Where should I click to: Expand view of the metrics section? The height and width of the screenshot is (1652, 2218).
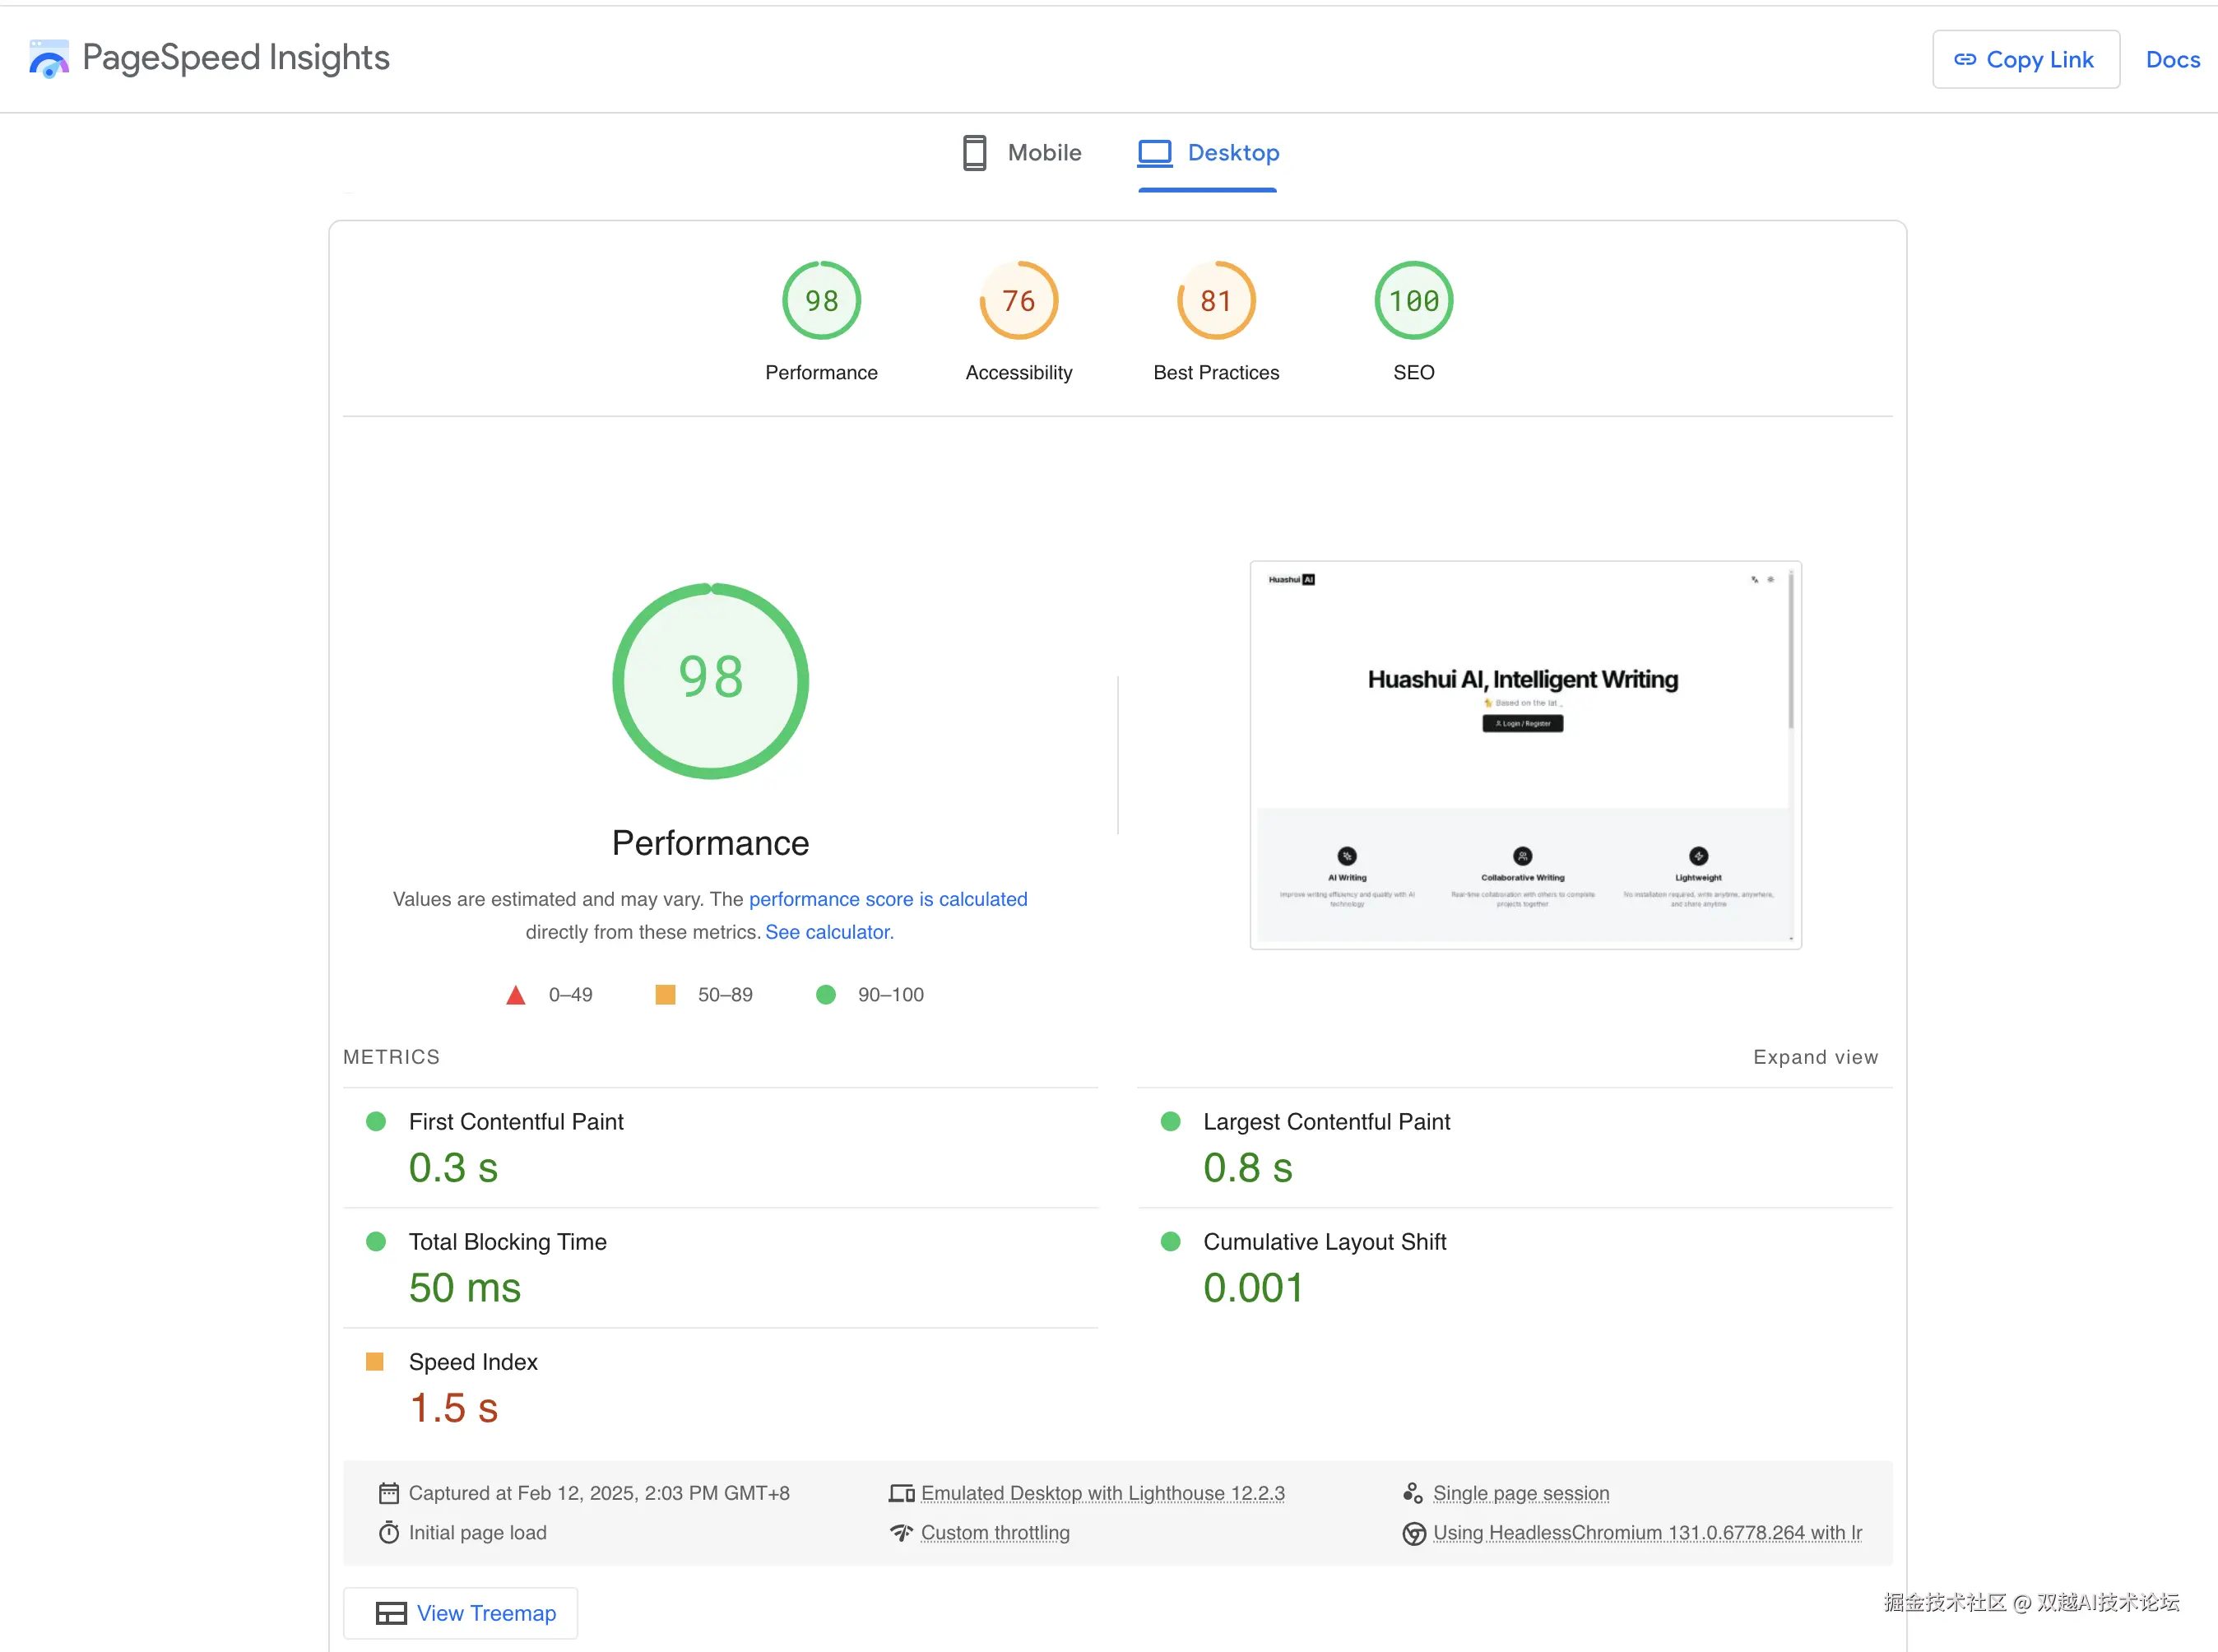1814,1057
